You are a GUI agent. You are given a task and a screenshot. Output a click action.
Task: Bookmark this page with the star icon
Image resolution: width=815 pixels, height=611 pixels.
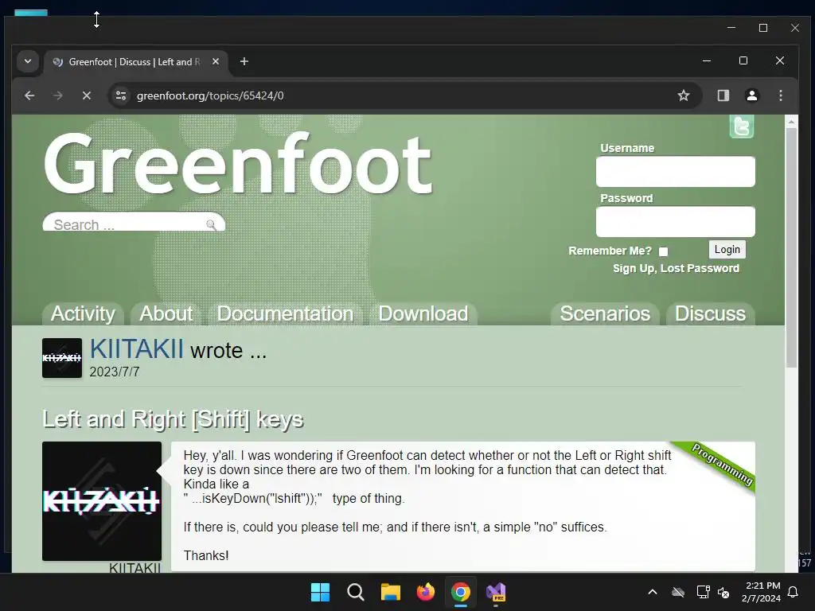tap(684, 95)
